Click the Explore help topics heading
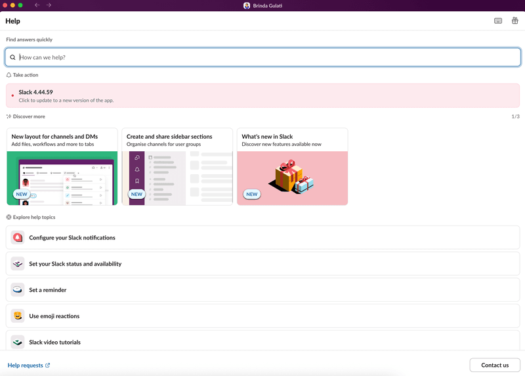525x376 pixels. [x=34, y=217]
